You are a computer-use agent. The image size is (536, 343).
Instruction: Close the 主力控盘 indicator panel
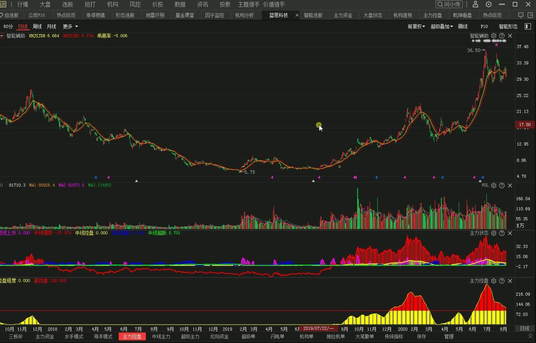coord(510,281)
